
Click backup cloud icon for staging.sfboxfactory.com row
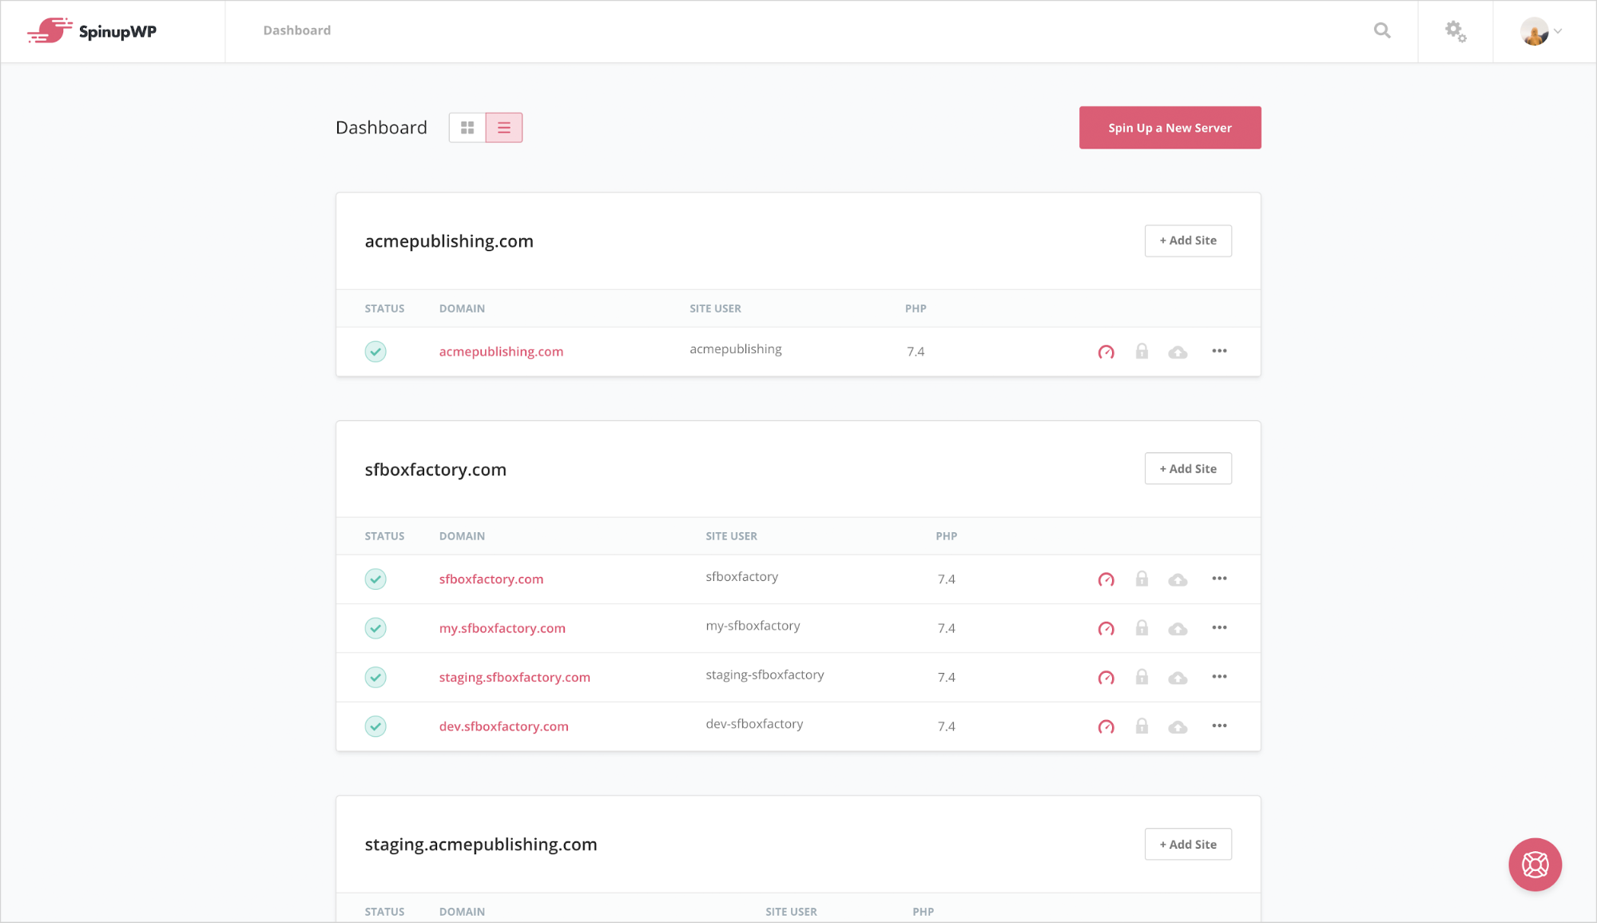click(1178, 678)
